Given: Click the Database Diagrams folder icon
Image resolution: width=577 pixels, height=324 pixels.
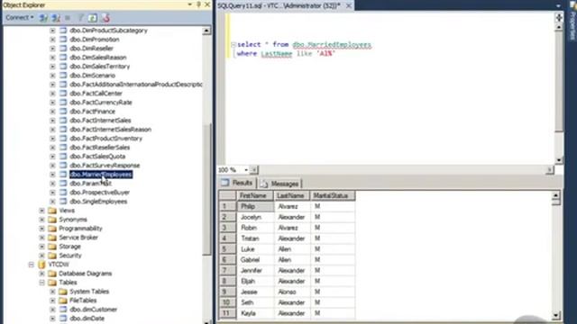Looking at the screenshot, I should coord(52,274).
